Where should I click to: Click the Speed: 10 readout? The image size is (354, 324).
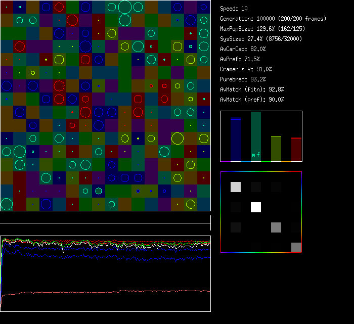[234, 9]
